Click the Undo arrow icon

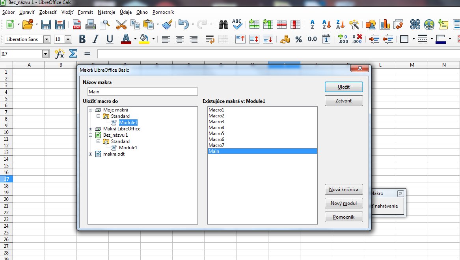(184, 24)
